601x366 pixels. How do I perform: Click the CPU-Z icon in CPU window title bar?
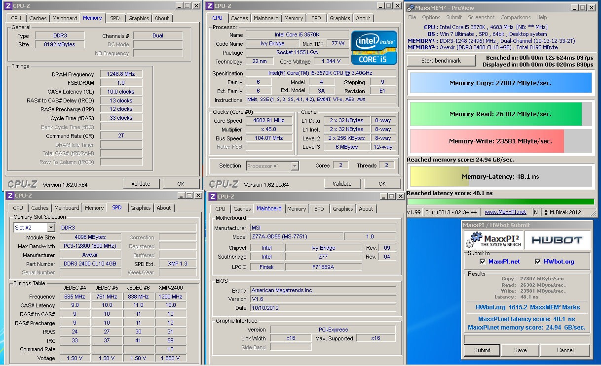pyautogui.click(x=210, y=6)
